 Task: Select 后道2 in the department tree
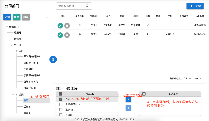click(27, 107)
